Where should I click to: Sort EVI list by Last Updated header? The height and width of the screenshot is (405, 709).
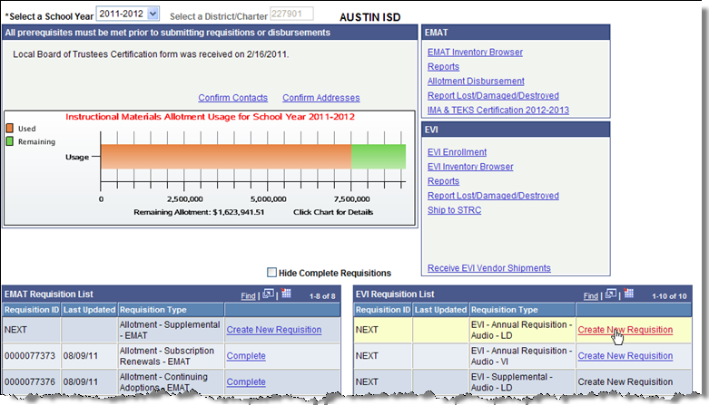point(440,310)
